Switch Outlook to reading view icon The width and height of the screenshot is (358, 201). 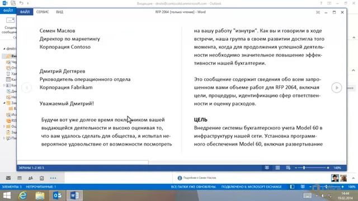pyautogui.click(x=303, y=186)
